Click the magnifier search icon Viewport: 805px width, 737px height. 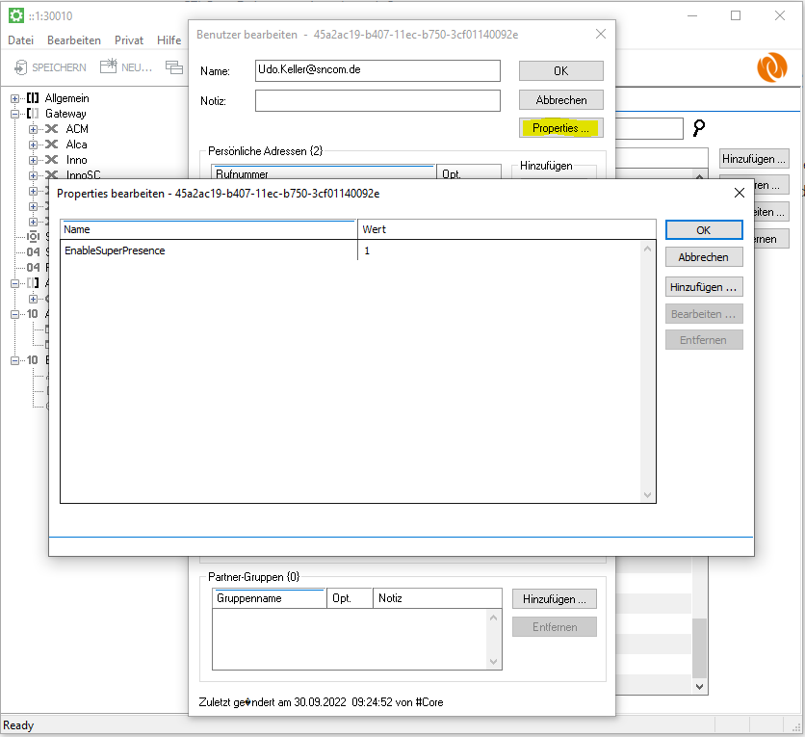(699, 128)
